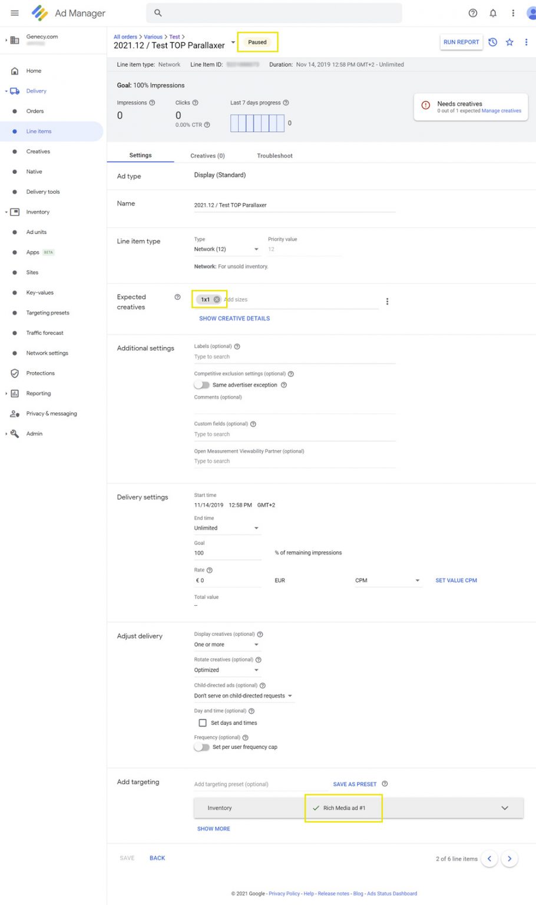Open the line item revision history icon

click(493, 42)
